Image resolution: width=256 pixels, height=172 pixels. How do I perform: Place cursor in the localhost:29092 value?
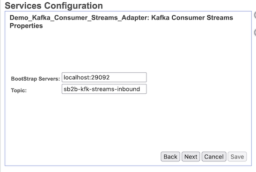pos(87,77)
